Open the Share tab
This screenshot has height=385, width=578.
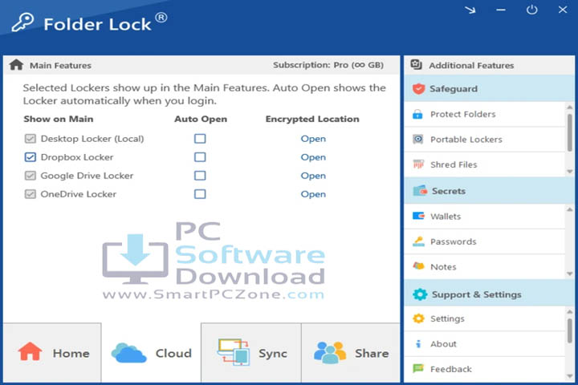[x=351, y=353]
